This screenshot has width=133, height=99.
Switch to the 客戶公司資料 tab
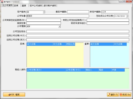(36, 6)
